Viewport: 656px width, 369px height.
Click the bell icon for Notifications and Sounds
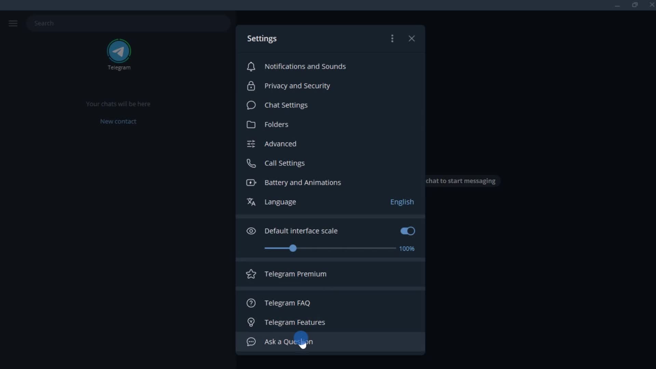pyautogui.click(x=251, y=66)
